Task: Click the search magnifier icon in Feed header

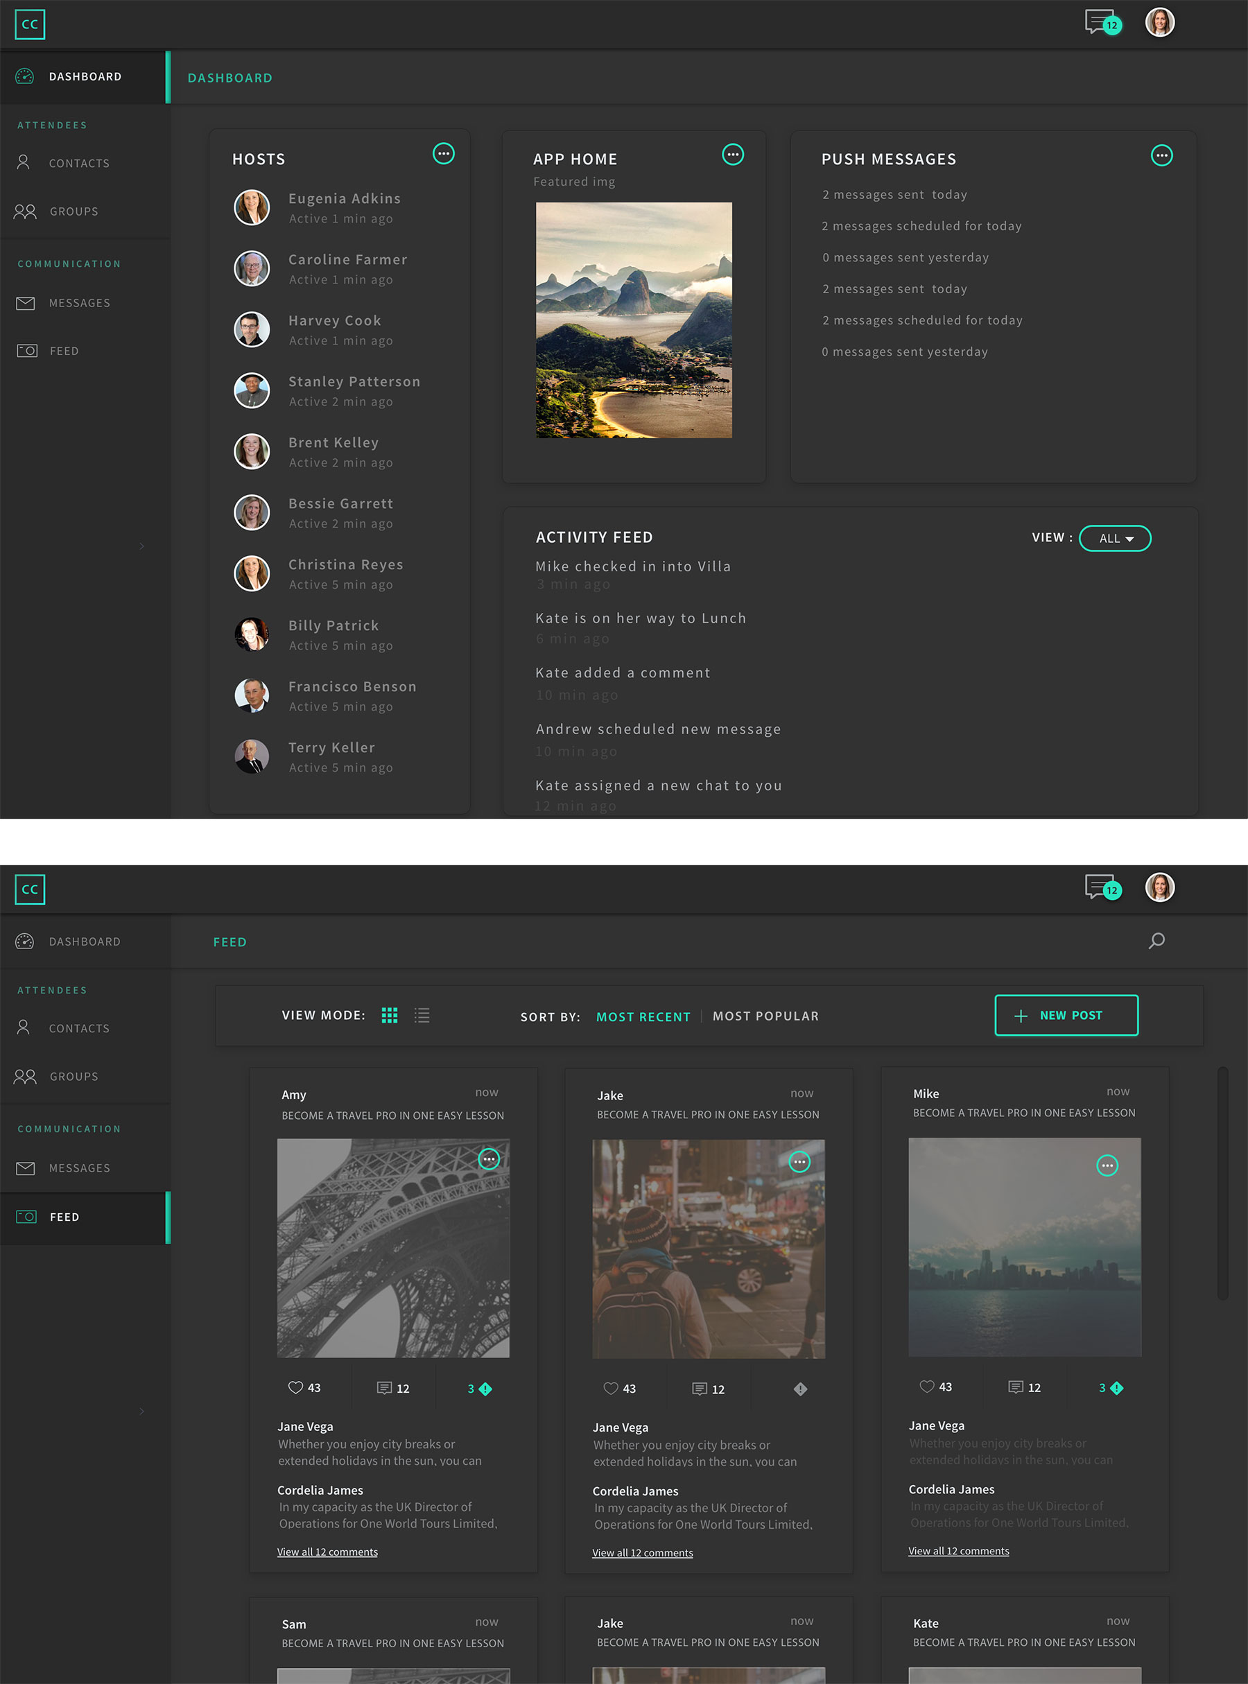Action: (1156, 941)
